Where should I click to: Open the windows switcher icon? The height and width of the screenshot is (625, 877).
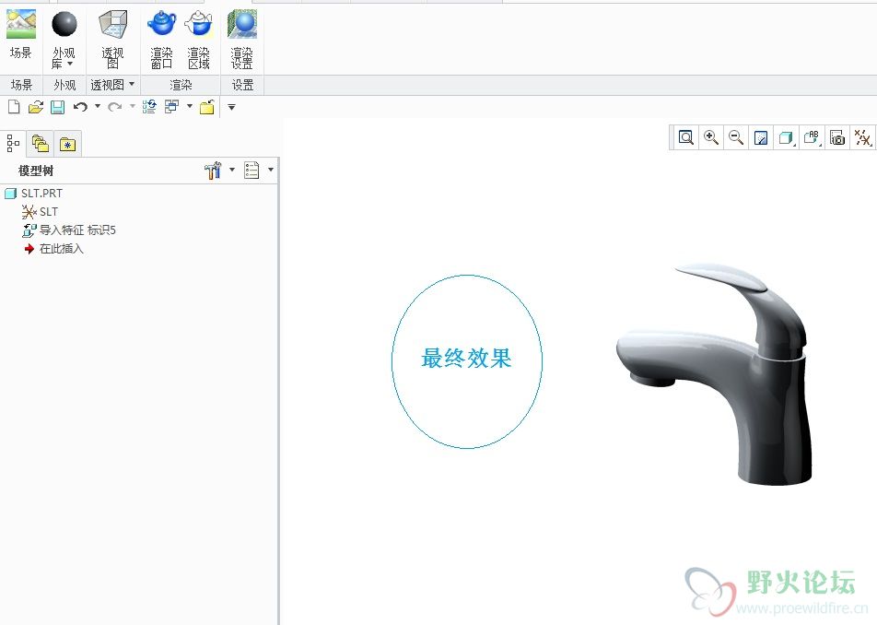[171, 106]
